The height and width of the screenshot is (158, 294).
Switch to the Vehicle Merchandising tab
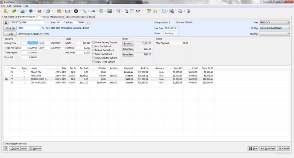53,17
